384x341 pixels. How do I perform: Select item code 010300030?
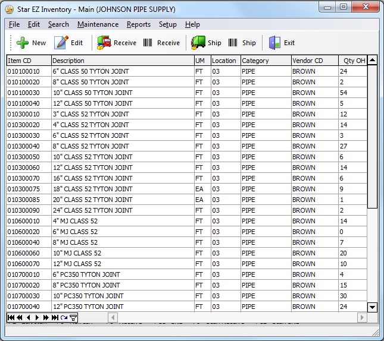(23, 135)
